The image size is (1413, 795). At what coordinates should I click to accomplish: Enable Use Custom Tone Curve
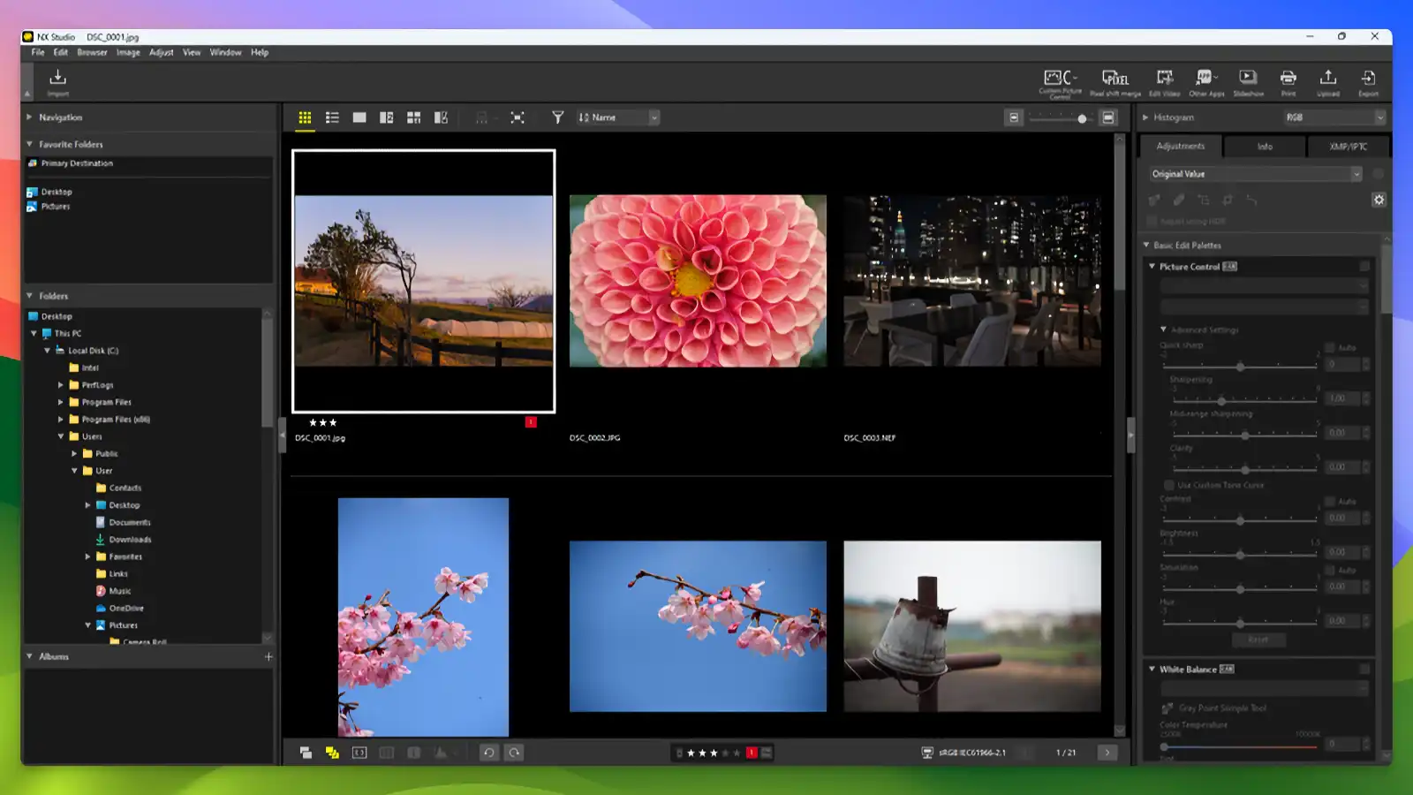(x=1168, y=485)
